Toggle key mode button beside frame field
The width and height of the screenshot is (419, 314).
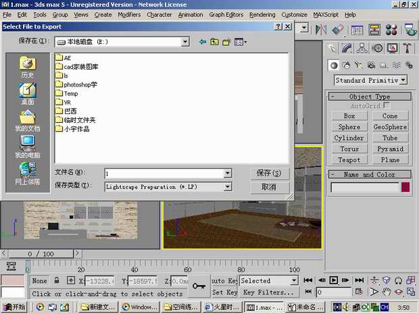308,292
